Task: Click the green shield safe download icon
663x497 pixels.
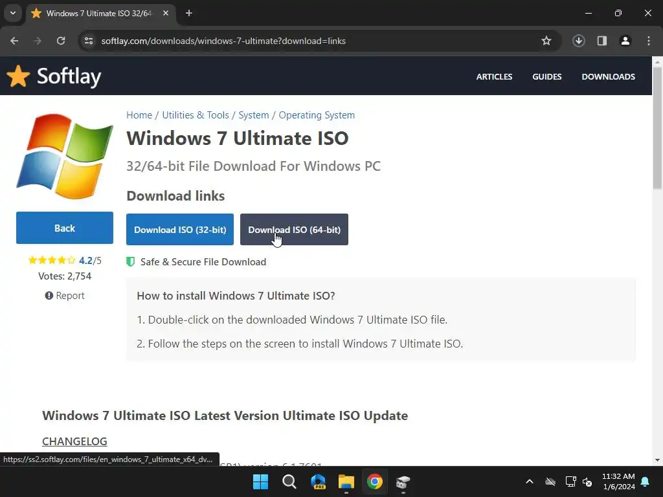Action: [131, 261]
